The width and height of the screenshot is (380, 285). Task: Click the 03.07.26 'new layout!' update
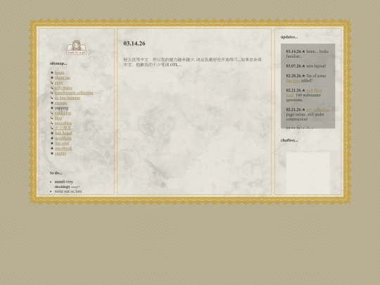coord(306,66)
